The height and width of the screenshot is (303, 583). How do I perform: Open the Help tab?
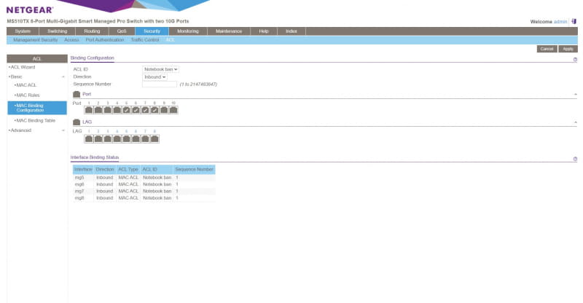pos(264,31)
